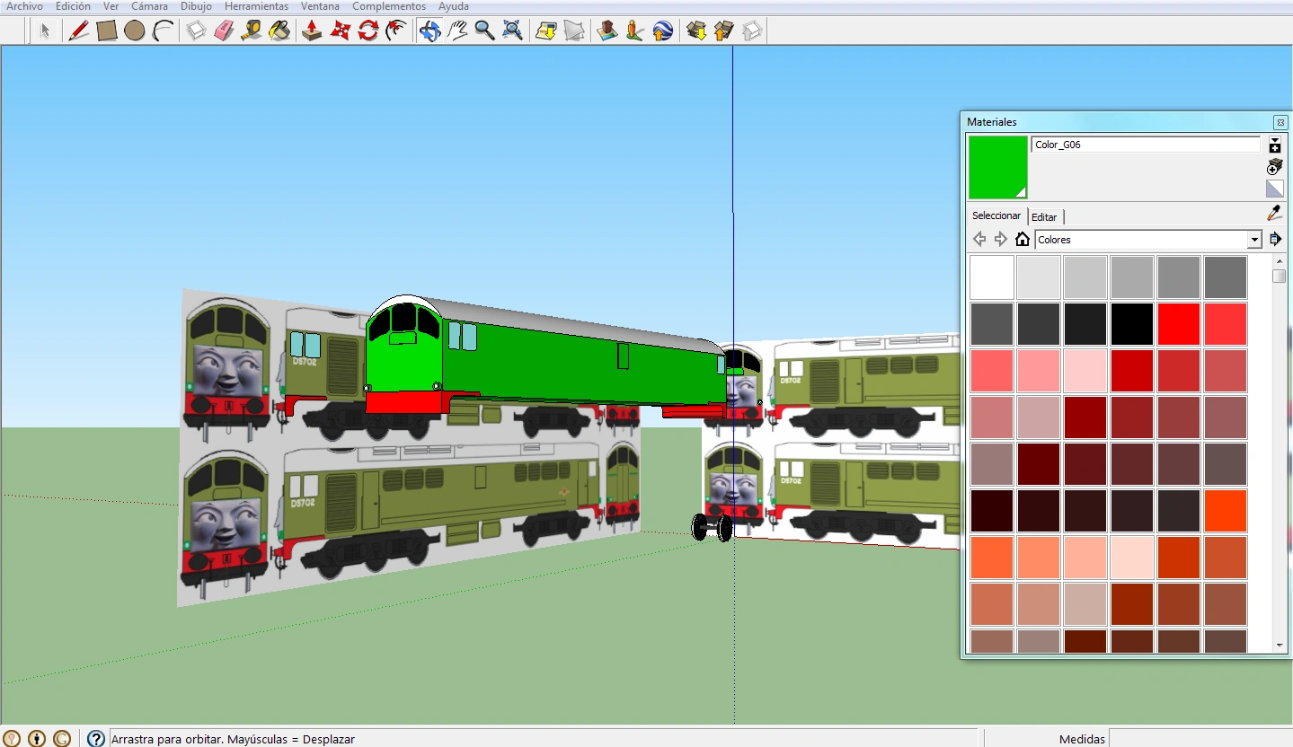
Task: Open the Cámara menu
Action: pyautogui.click(x=148, y=6)
